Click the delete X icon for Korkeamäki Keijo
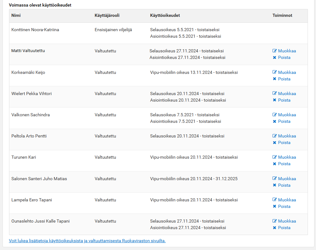316x250 pixels. pos(275,79)
